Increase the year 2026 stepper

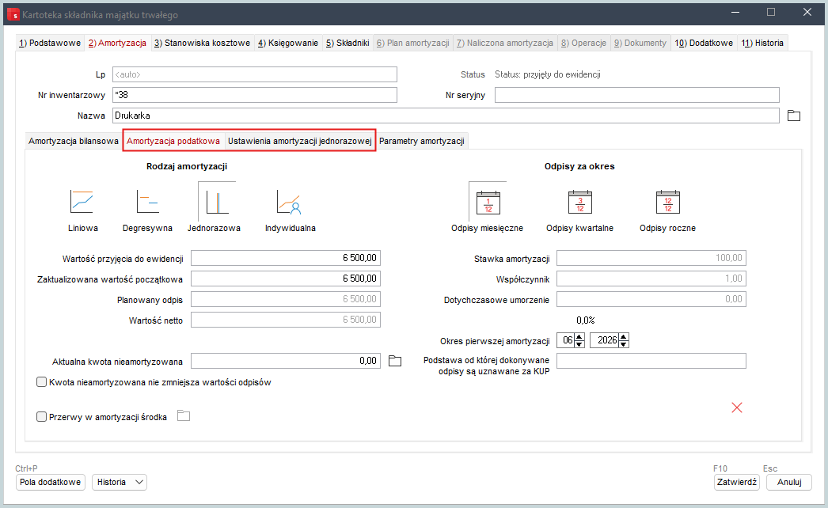(x=624, y=336)
